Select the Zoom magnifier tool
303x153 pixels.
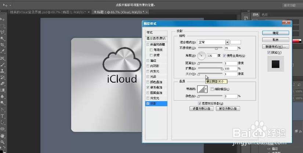click(x=2, y=142)
